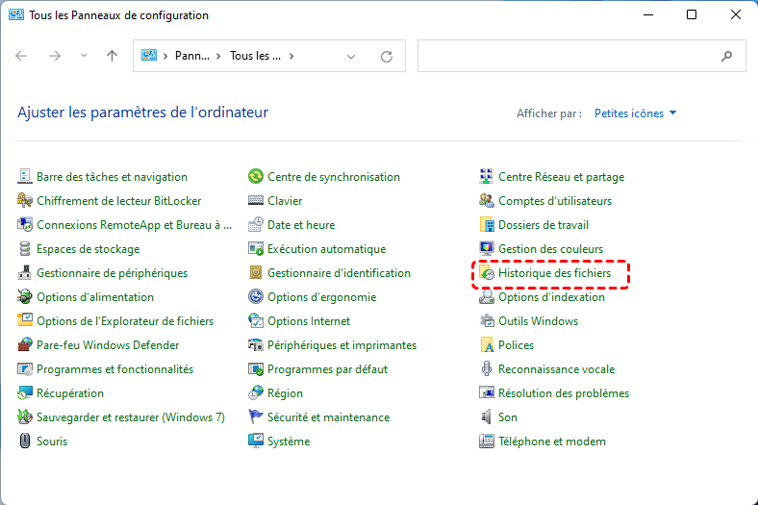Screen dimensions: 758x505
Task: Click the Son speaker icon
Action: pos(487,417)
